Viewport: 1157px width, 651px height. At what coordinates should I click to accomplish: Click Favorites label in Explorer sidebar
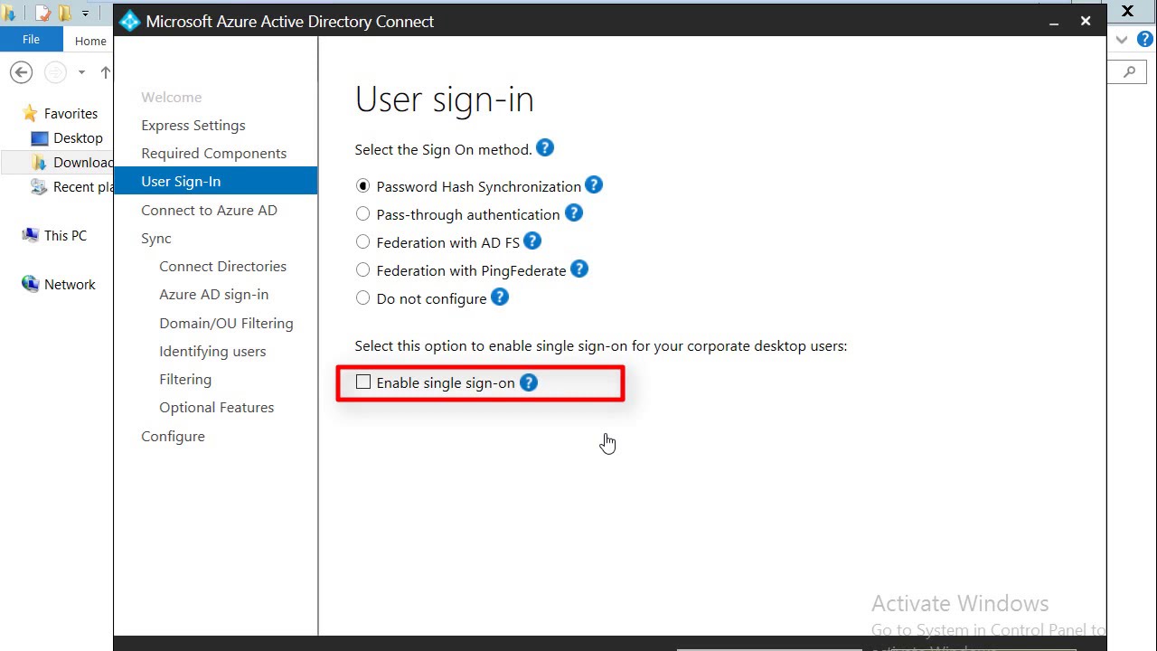click(x=71, y=113)
